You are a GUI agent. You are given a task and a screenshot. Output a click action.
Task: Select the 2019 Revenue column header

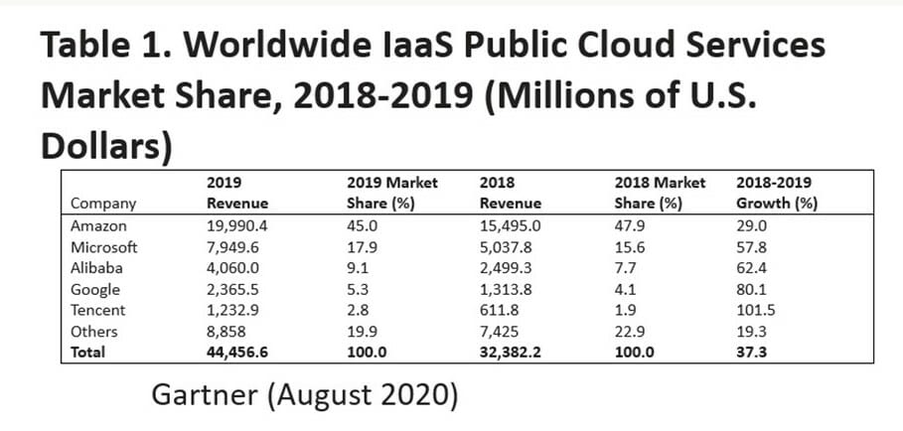[x=237, y=194]
